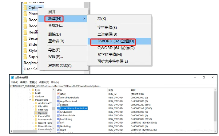Expand the MAPI key in the tree
The image size is (219, 136).
(x=30, y=93)
